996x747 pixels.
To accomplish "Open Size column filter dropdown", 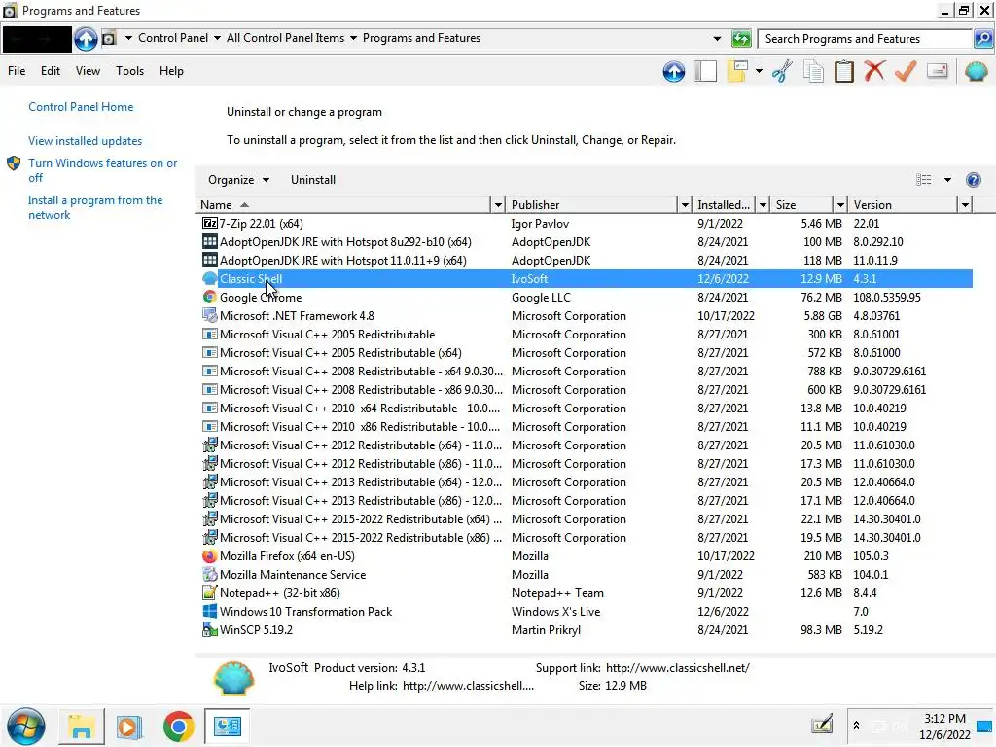I will coord(840,205).
